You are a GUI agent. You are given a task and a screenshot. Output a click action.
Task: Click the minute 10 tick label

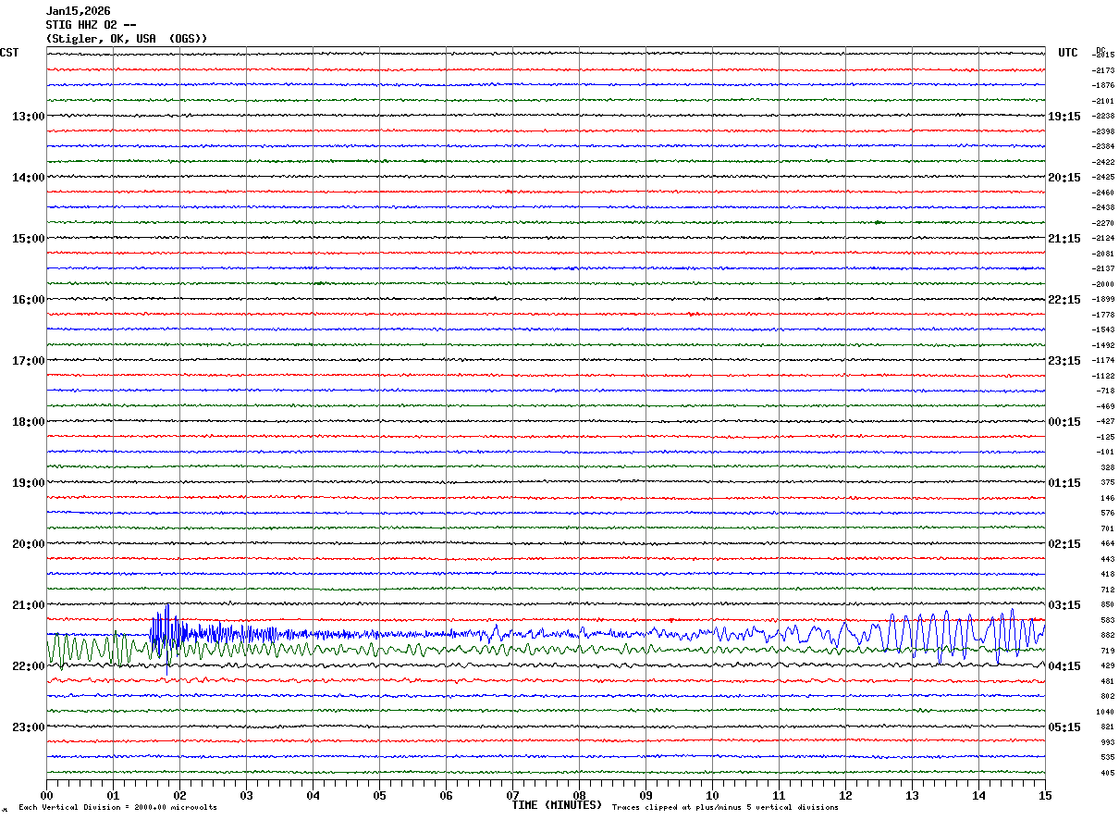pos(712,795)
